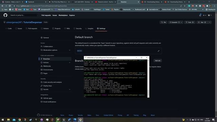Open Environments settings

[x=48, y=70]
